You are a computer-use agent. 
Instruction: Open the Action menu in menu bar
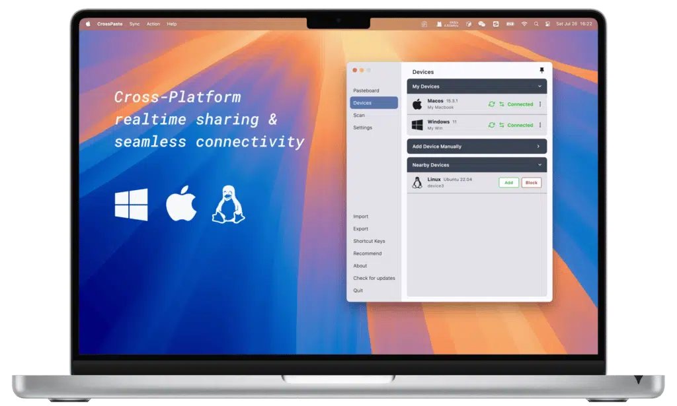(153, 24)
